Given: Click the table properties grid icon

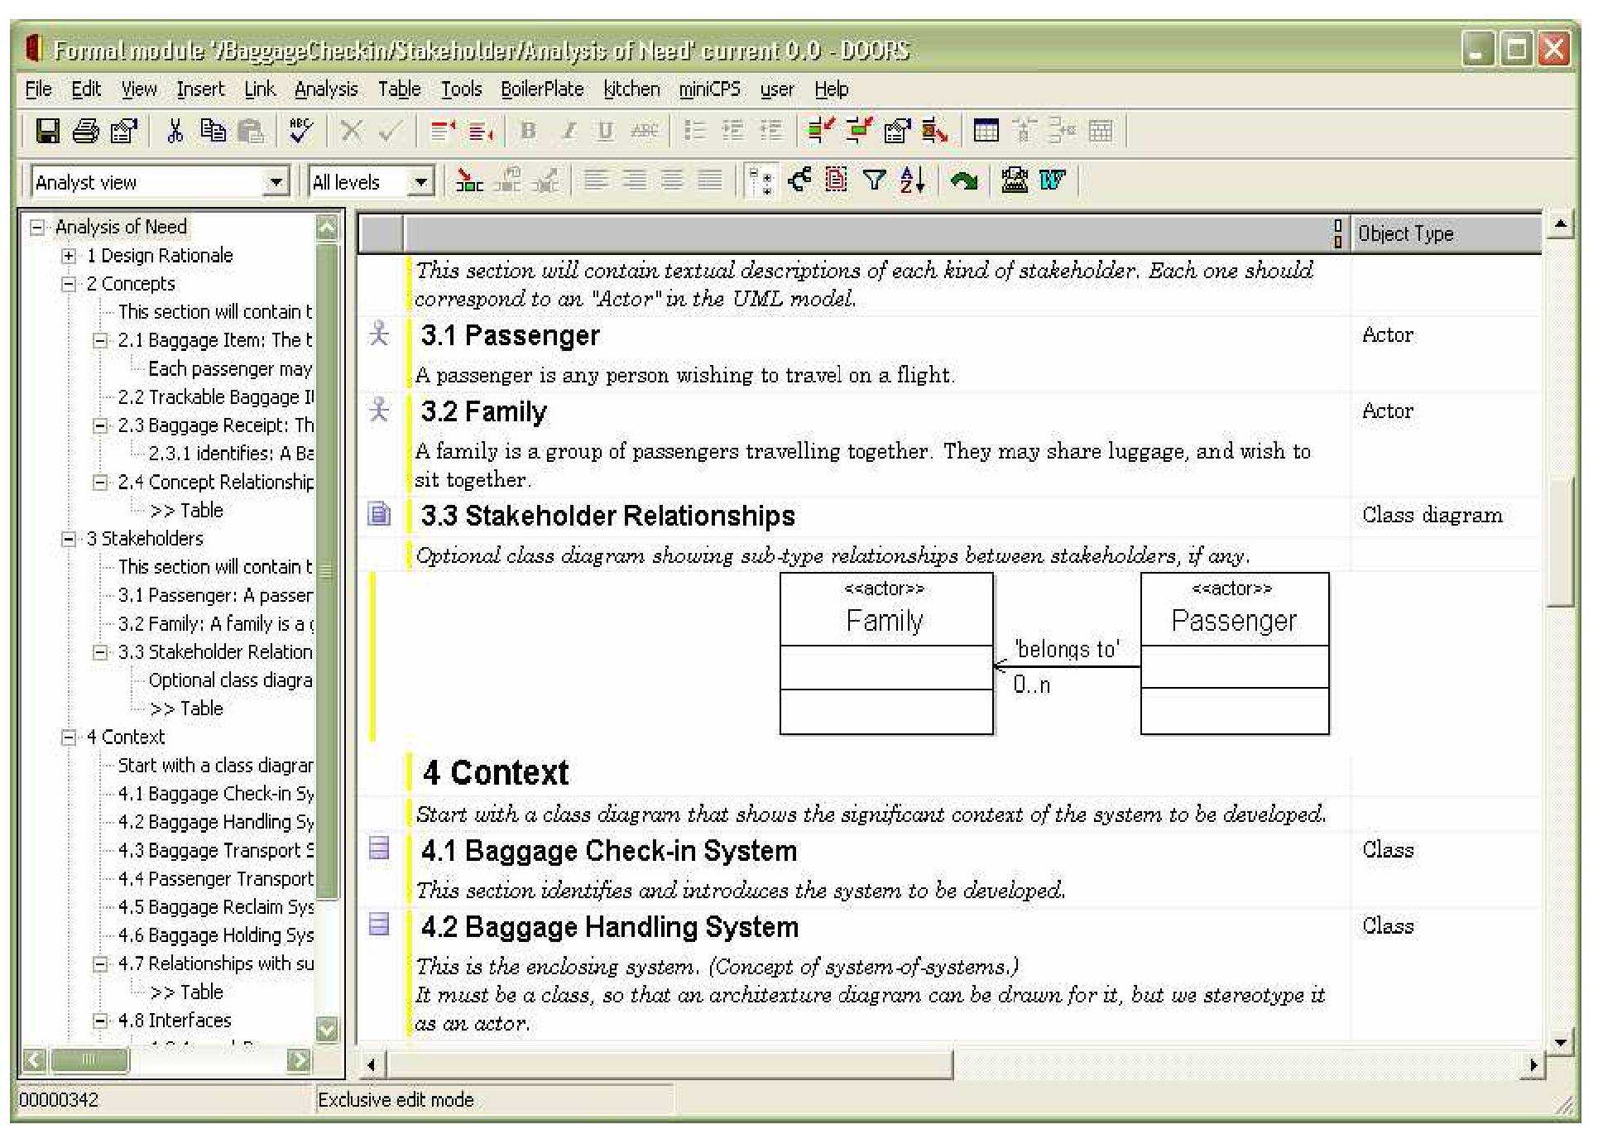Looking at the screenshot, I should click(x=1100, y=131).
